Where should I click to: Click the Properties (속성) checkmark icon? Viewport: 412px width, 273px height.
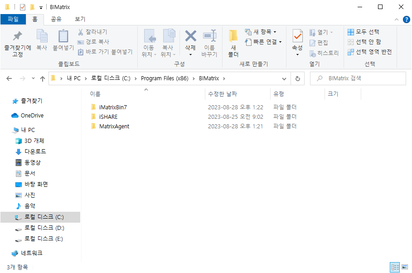pos(297,36)
